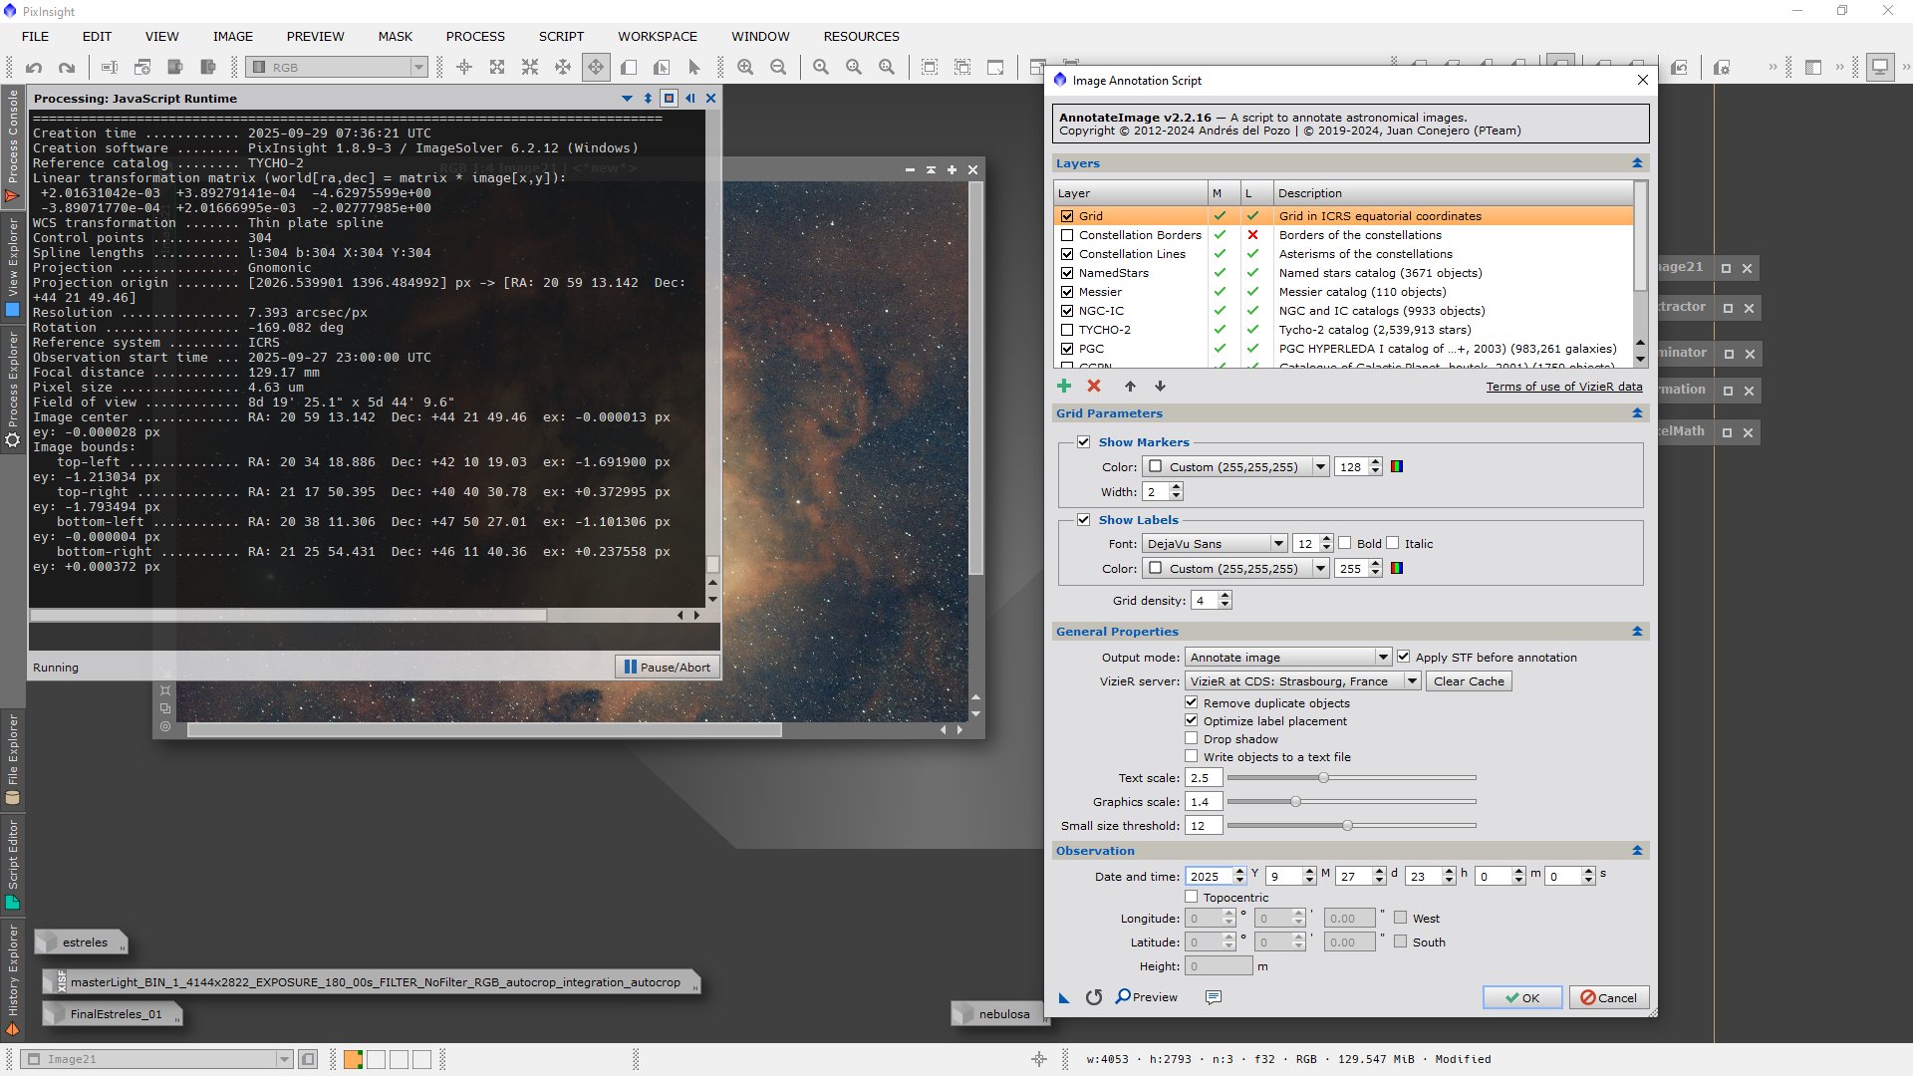The height and width of the screenshot is (1076, 1913).
Task: Toggle the Drop shadow checkbox
Action: [1192, 738]
